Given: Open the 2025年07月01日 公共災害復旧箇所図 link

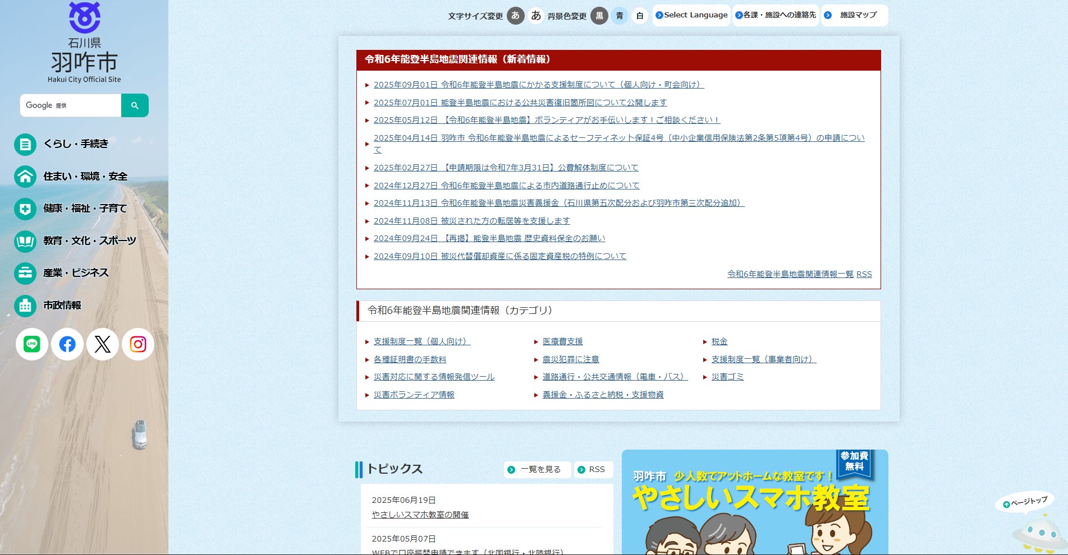Looking at the screenshot, I should [x=520, y=103].
